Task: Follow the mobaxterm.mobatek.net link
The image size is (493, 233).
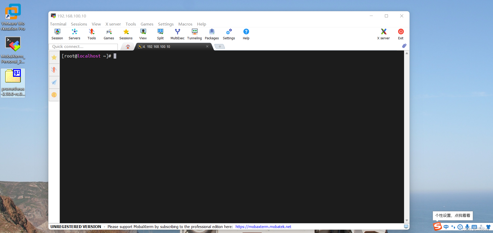Action: [x=263, y=226]
